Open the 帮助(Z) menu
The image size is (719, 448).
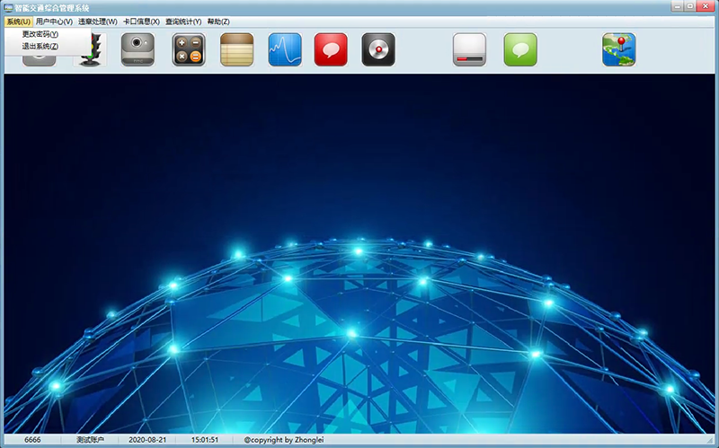(x=217, y=22)
